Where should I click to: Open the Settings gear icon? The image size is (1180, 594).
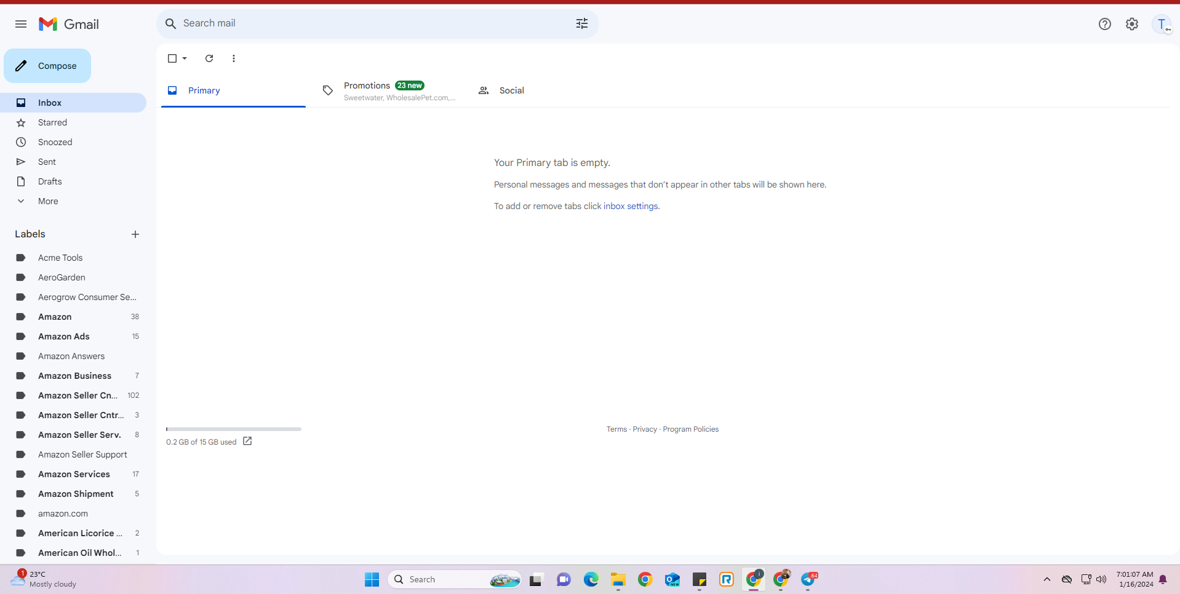pos(1132,24)
